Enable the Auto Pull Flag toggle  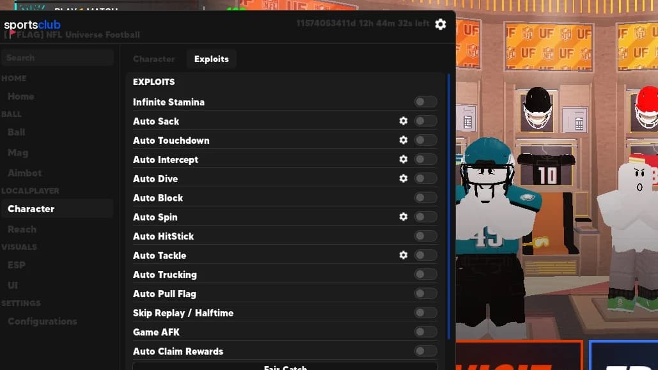point(425,294)
